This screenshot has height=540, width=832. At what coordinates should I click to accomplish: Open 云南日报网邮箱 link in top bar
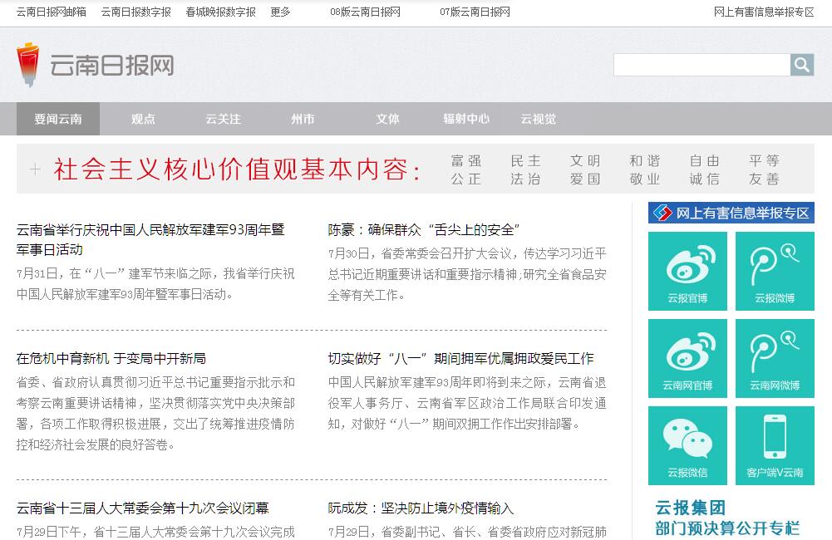pos(51,12)
